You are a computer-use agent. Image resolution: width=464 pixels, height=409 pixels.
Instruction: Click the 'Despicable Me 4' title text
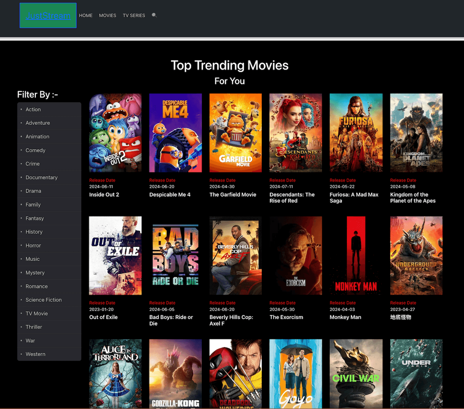tap(170, 195)
